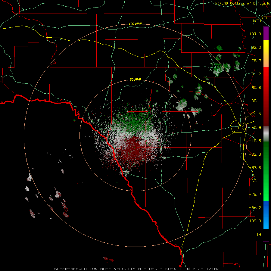The image size is (271, 271).
Task: Click the [KT] units label
Action: 257,21
